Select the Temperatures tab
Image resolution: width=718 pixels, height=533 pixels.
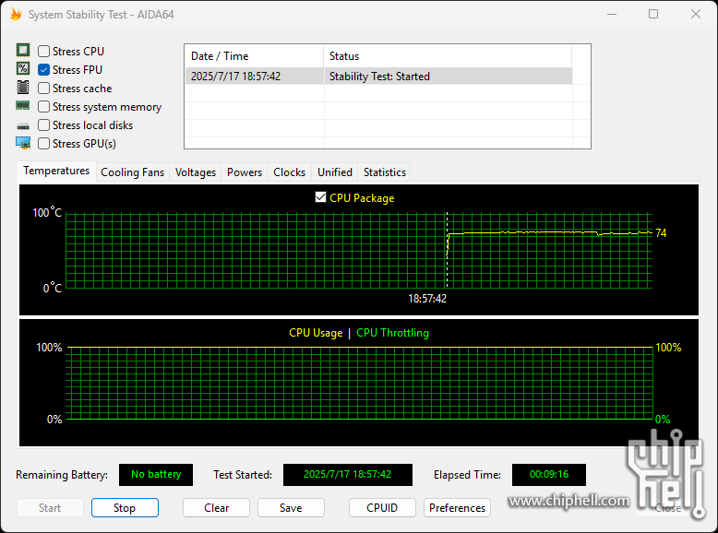56,171
